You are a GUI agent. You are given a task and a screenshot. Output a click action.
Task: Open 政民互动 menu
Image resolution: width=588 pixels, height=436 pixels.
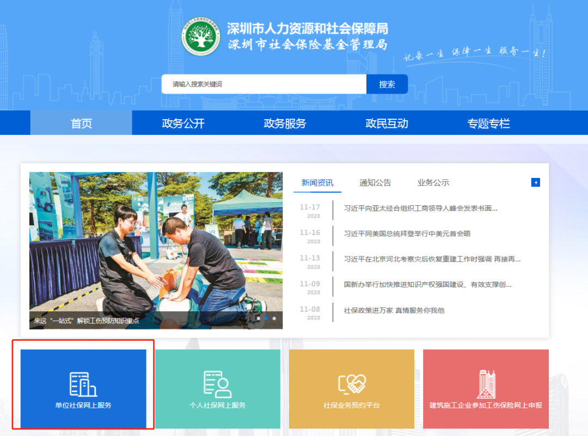click(x=387, y=123)
